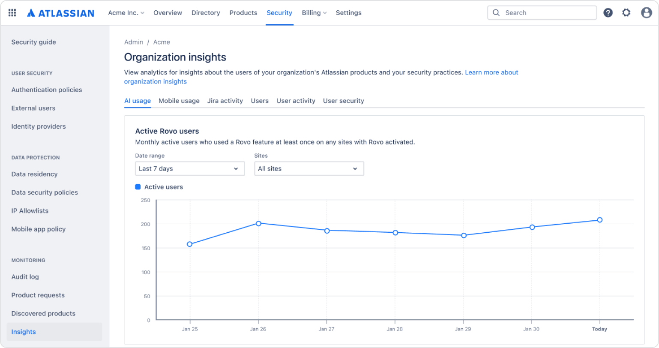Select the Security nav item
Viewport: 659px width, 348px height.
click(x=279, y=13)
